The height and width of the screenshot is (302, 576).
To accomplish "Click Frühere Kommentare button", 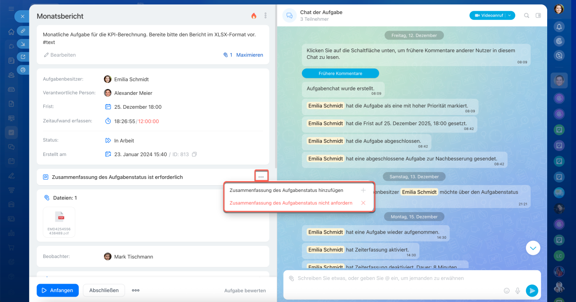I will (340, 73).
